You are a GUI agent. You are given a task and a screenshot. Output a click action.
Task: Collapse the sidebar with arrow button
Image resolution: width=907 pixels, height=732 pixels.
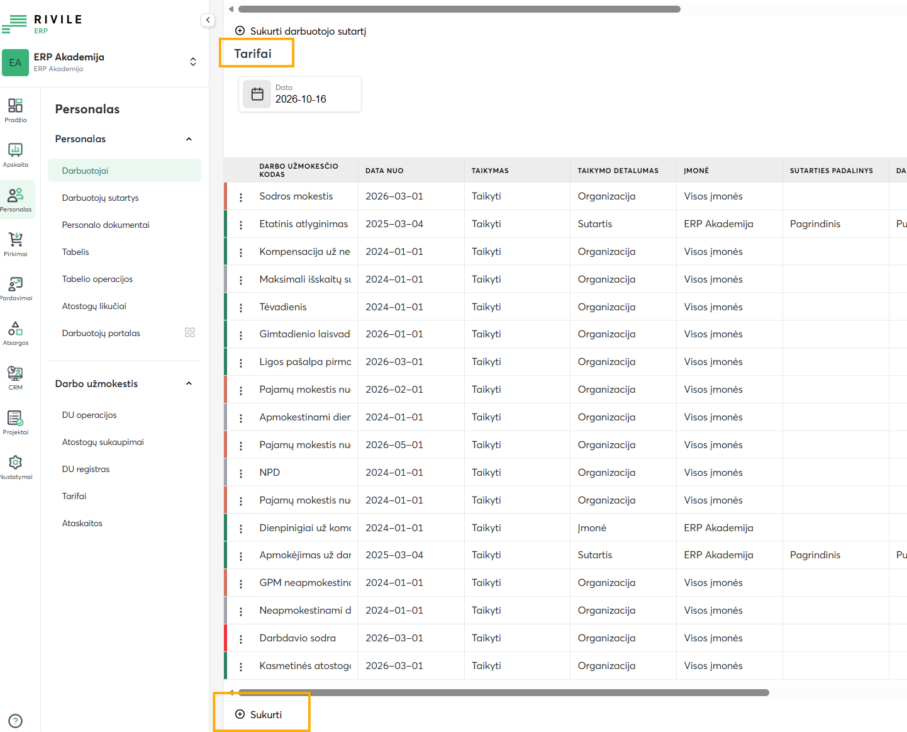click(208, 20)
